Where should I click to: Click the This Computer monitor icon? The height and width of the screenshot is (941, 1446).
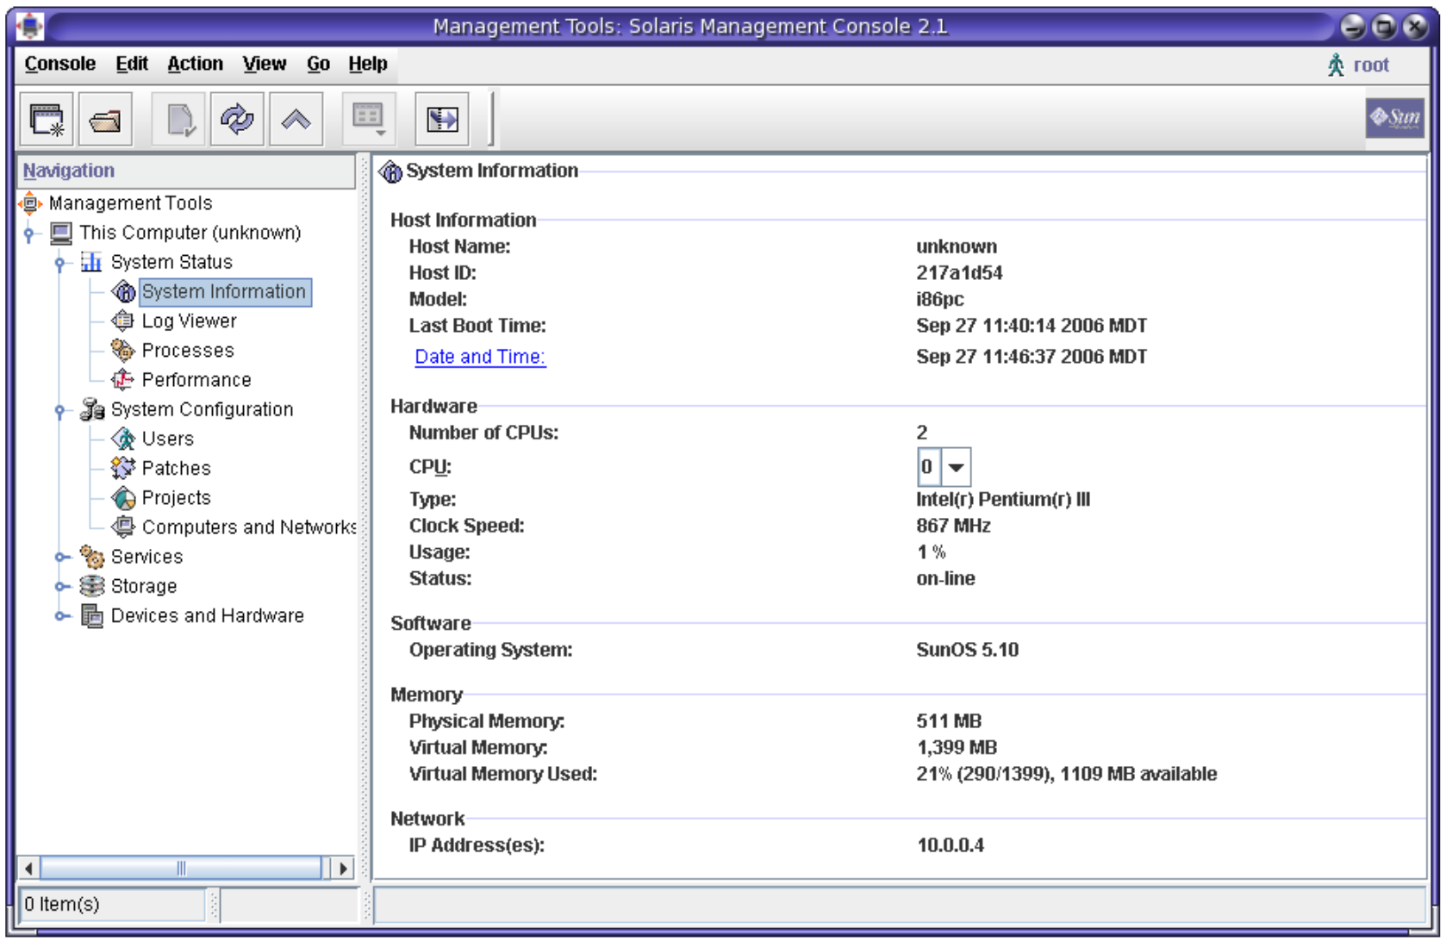(61, 233)
